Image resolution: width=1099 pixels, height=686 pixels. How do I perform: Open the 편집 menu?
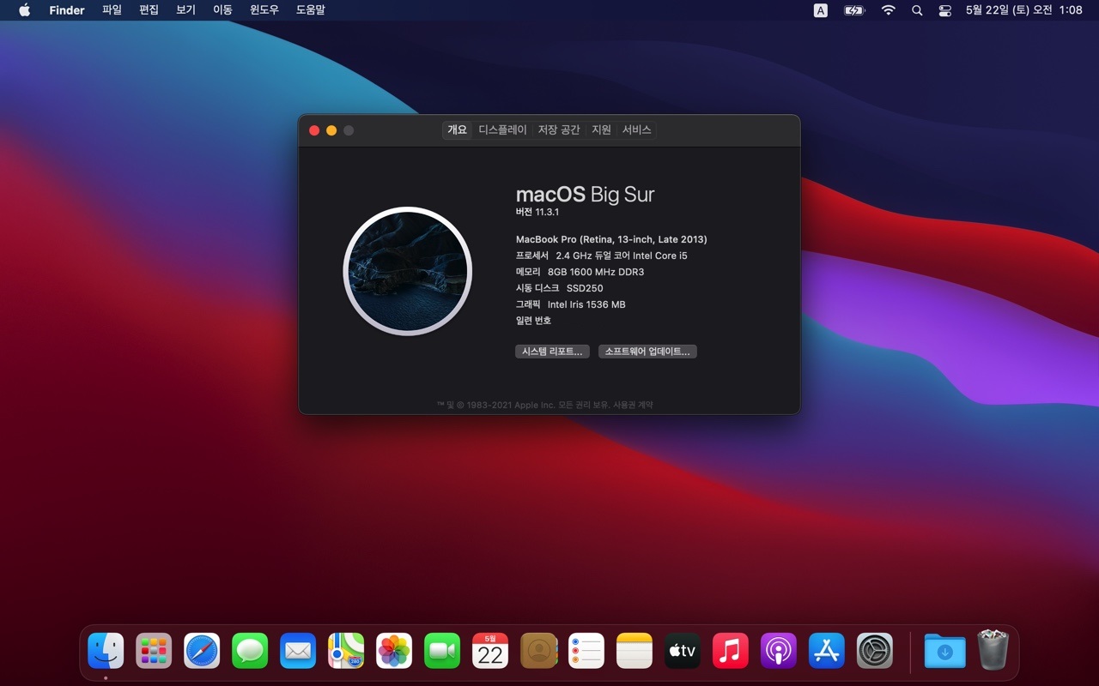click(x=149, y=10)
